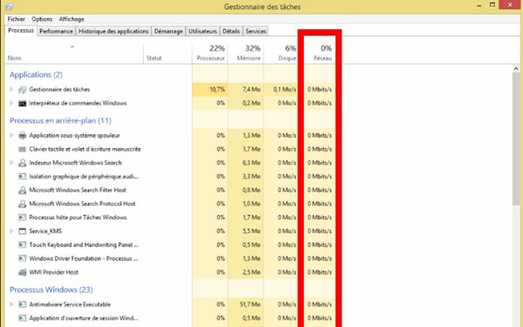Select the Gestionnaire des tâches process name
Image resolution: width=523 pixels, height=327 pixels.
tap(60, 89)
